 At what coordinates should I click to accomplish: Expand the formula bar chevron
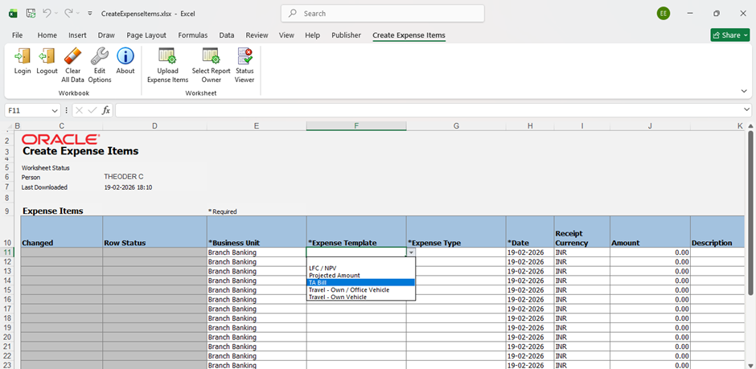tap(747, 110)
